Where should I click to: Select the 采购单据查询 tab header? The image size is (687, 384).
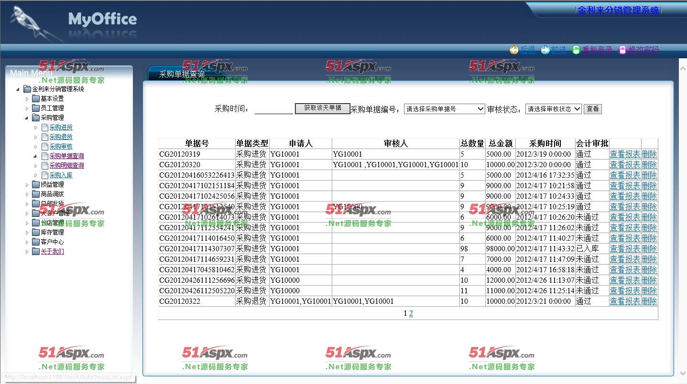[182, 75]
